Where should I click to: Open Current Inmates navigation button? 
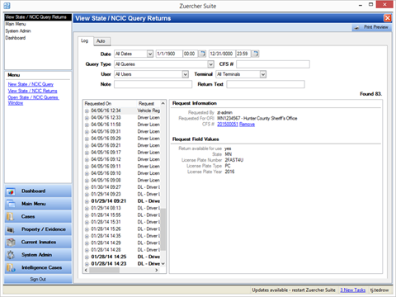(38, 243)
